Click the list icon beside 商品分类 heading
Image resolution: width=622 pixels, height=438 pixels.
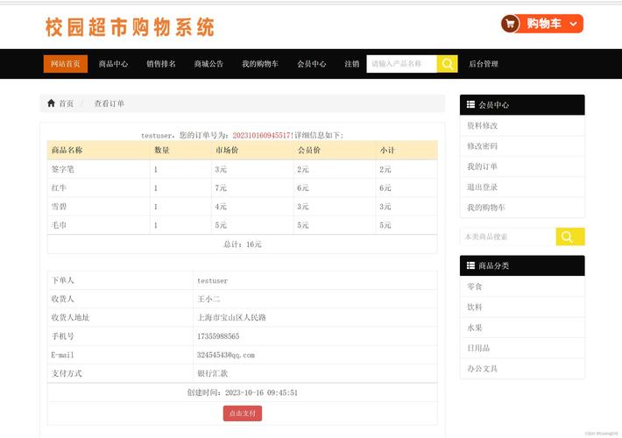tap(470, 265)
